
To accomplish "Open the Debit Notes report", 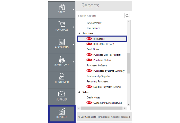I will [93, 49].
